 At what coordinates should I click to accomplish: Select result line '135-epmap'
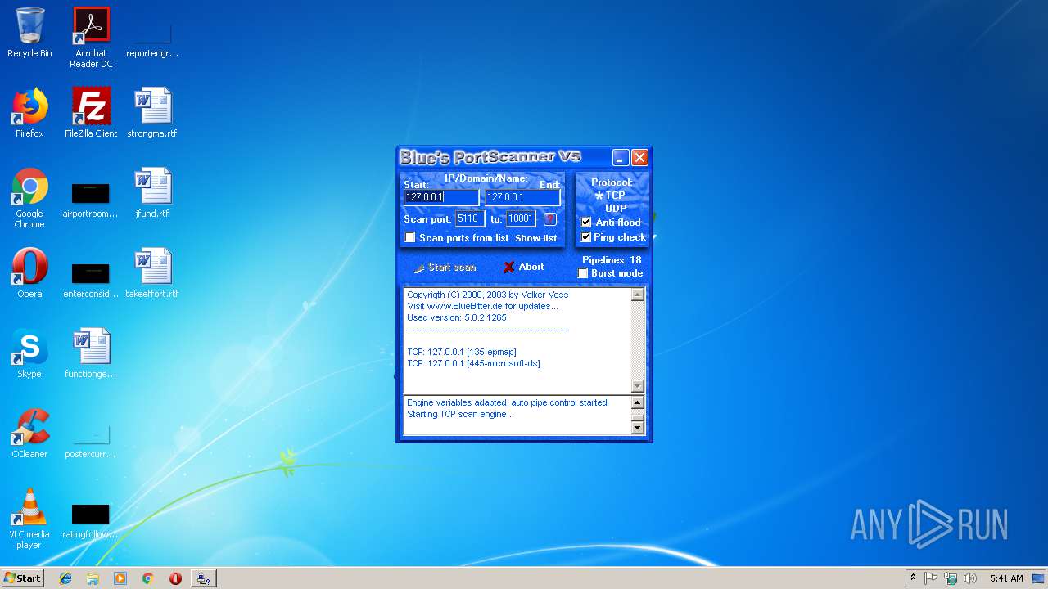pos(462,352)
